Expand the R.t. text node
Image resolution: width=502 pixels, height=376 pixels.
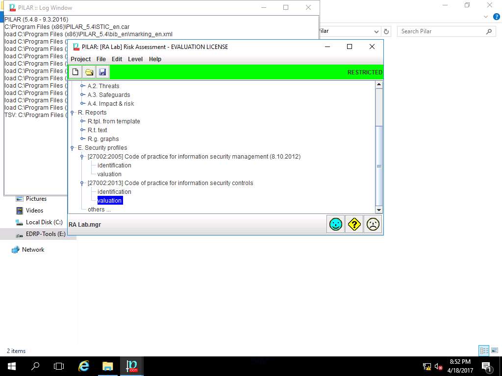click(x=82, y=130)
